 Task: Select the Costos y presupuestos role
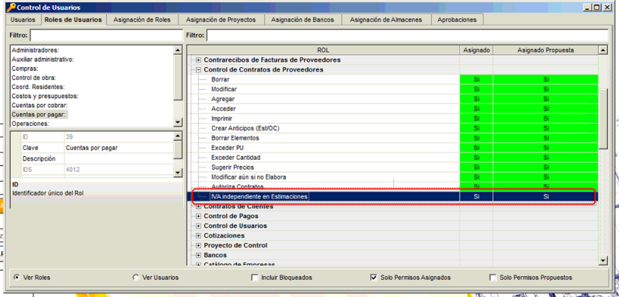pos(45,96)
